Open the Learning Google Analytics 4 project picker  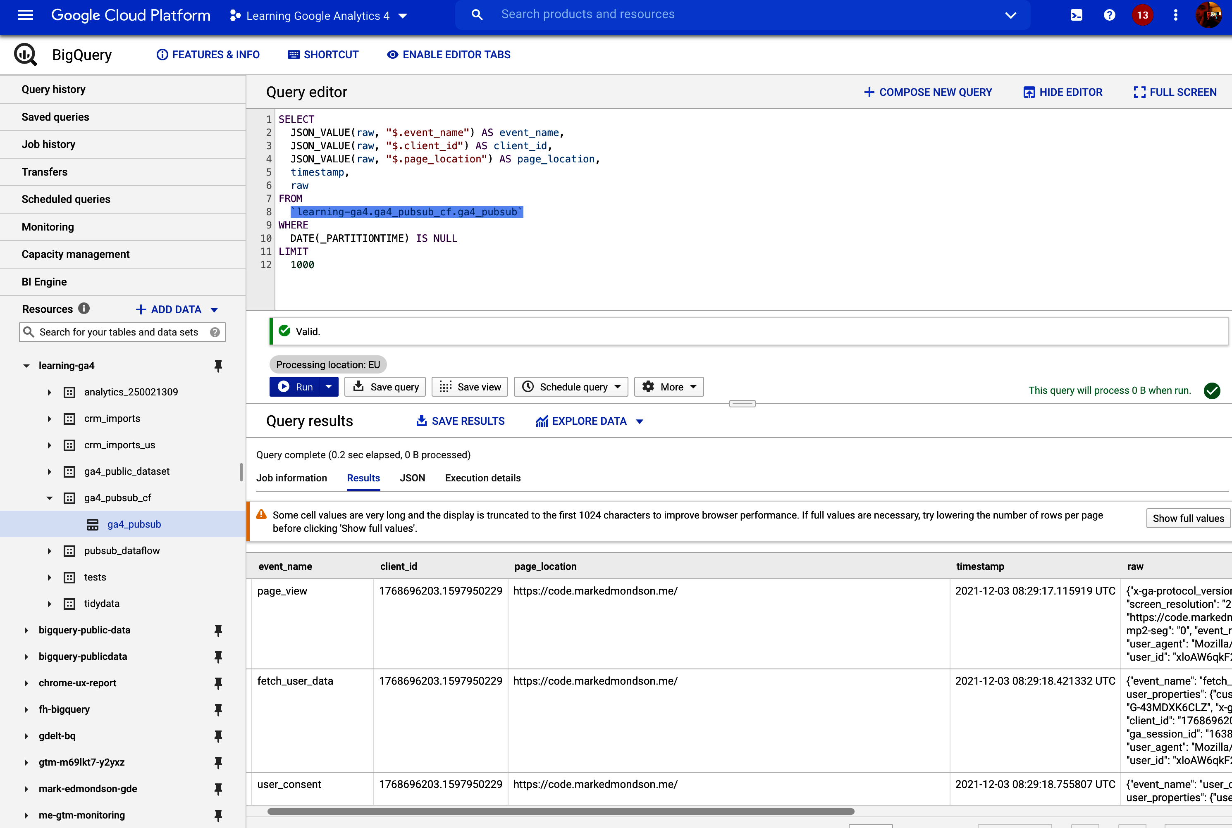[319, 16]
